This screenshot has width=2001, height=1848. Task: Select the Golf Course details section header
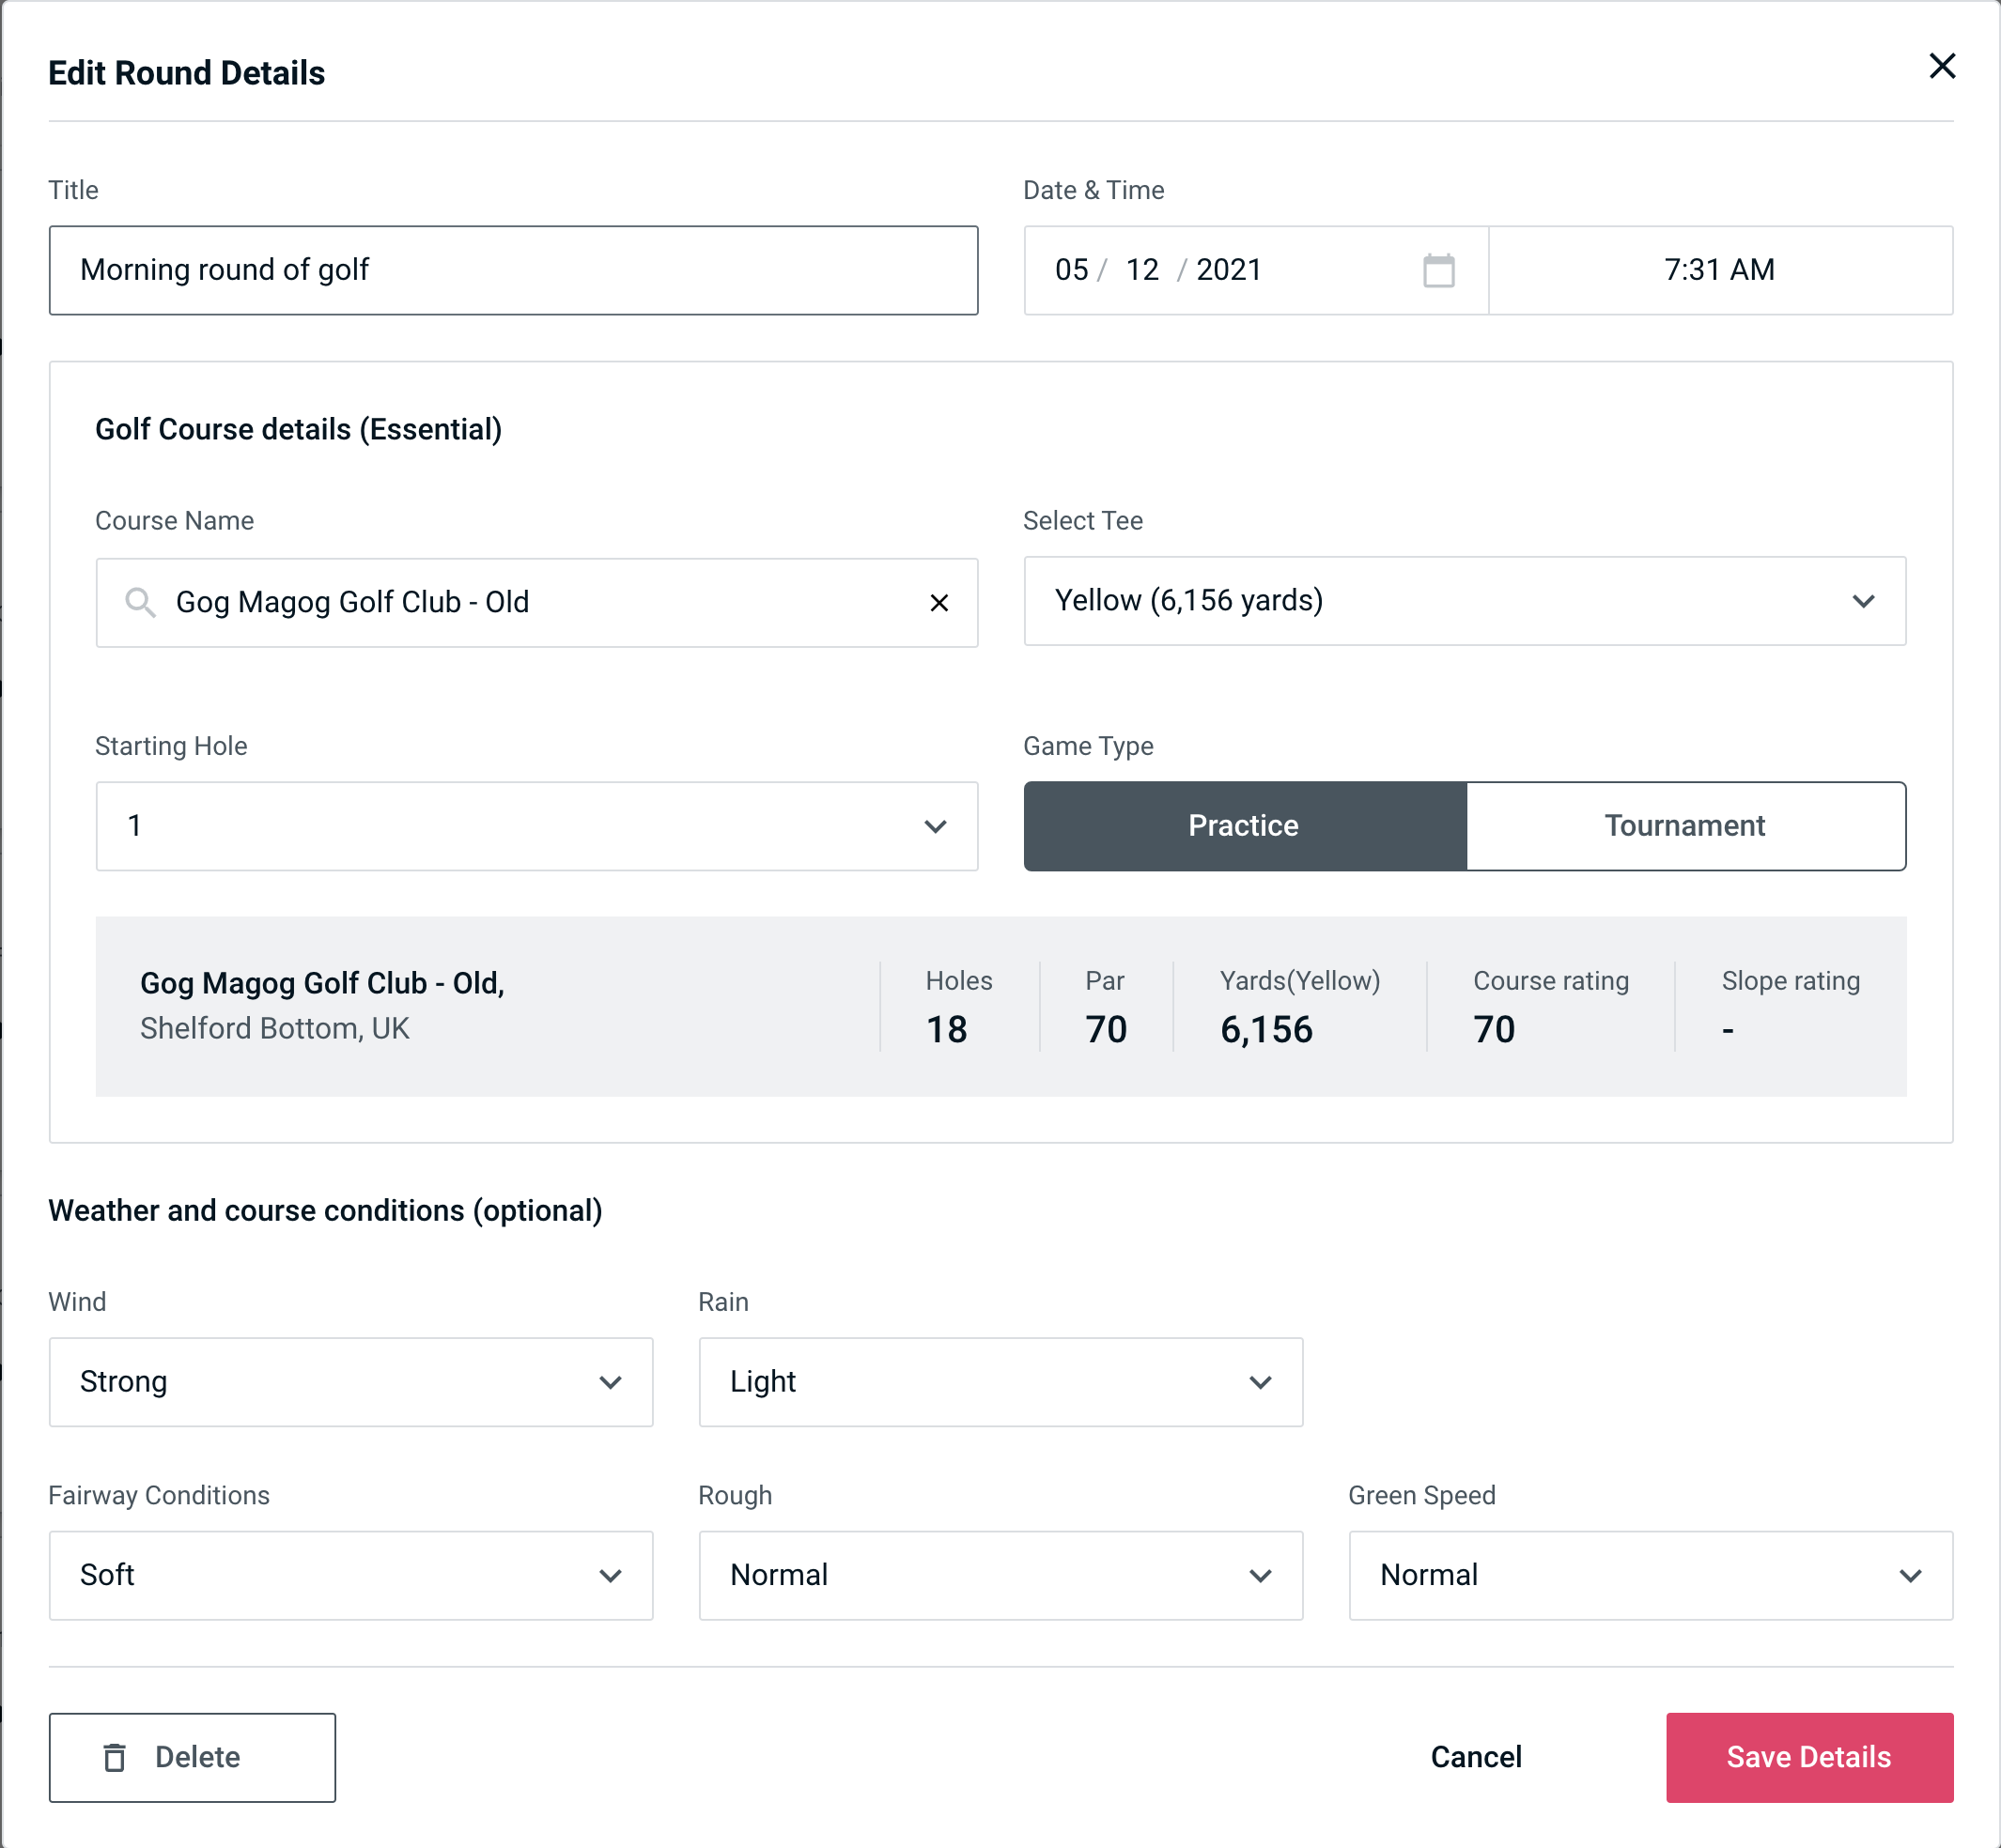[298, 428]
